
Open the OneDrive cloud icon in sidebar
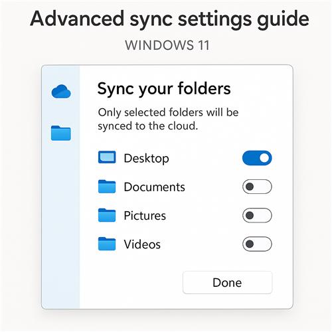61,92
